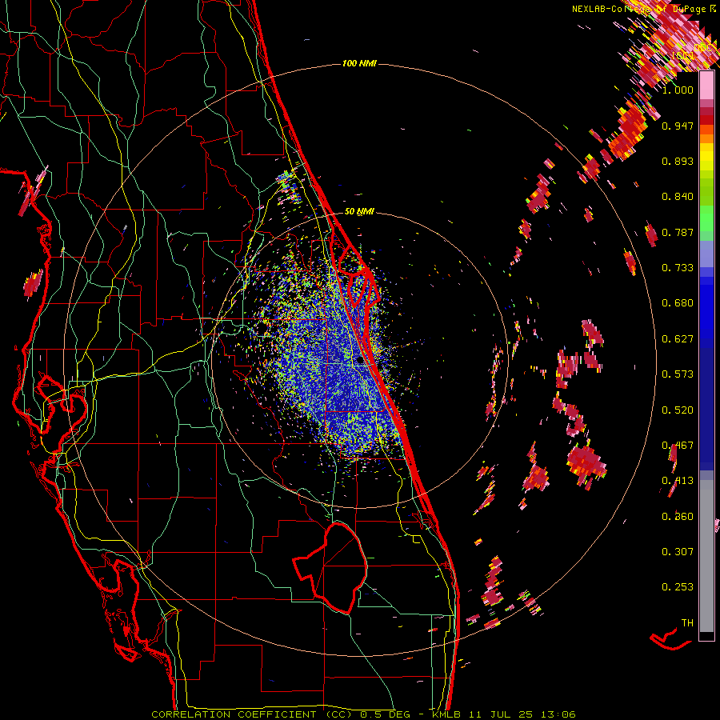The image size is (720, 720).
Task: Click the "100 NMI" range ring label
Action: [x=359, y=63]
